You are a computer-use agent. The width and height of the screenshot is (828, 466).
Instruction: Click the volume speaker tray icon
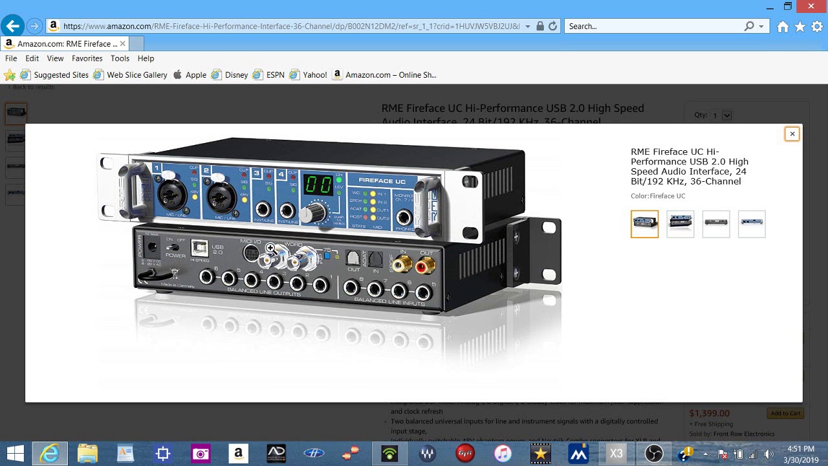769,454
